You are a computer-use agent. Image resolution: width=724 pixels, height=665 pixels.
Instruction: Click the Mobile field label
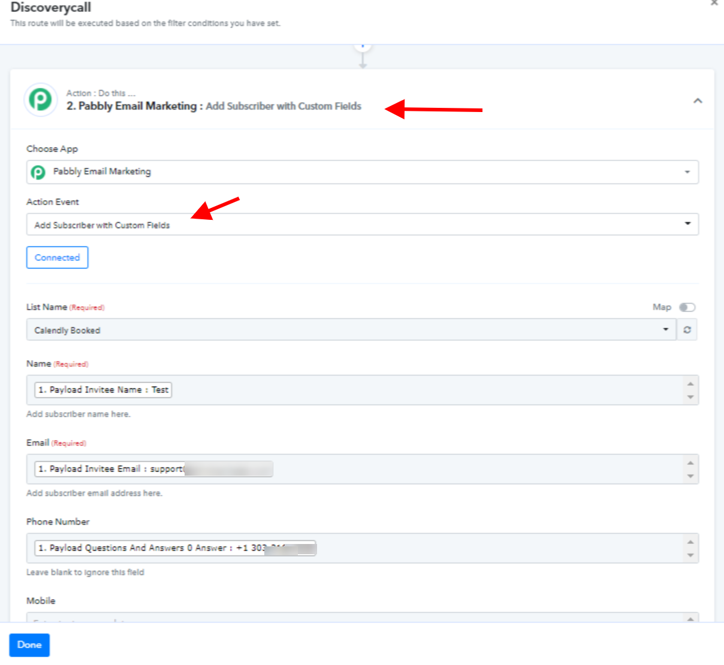41,601
